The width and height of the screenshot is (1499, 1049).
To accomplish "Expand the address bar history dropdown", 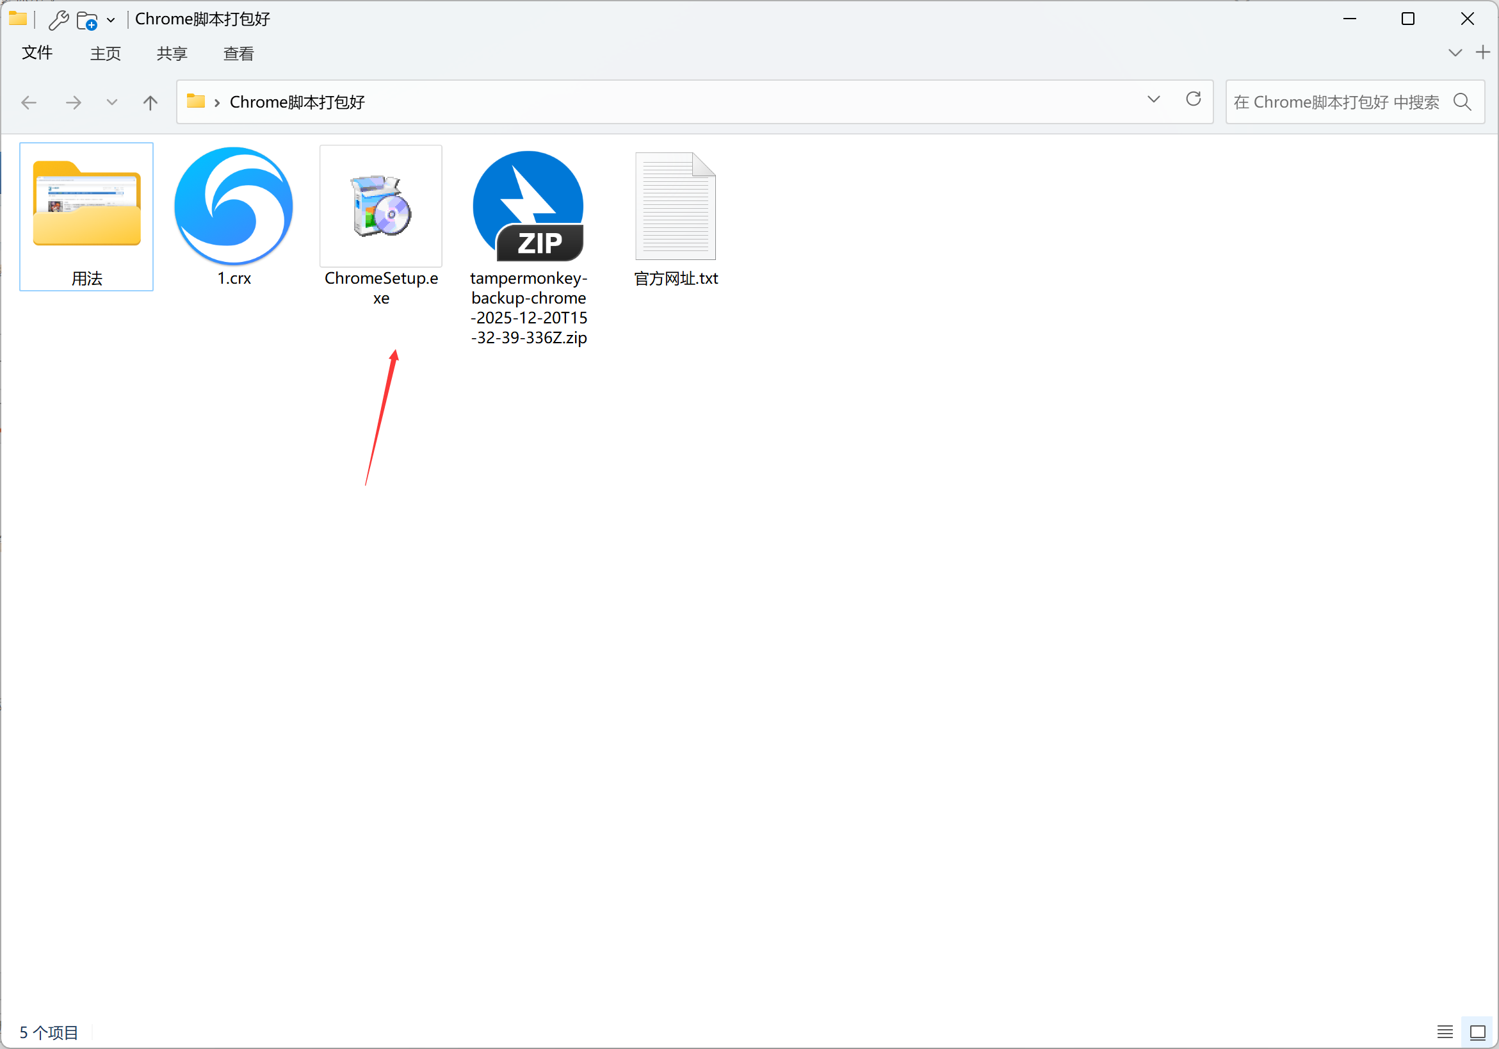I will click(1153, 100).
